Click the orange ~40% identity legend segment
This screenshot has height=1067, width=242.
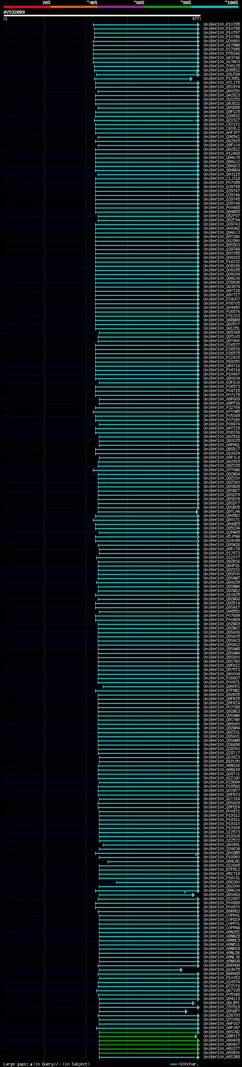[x=74, y=7]
